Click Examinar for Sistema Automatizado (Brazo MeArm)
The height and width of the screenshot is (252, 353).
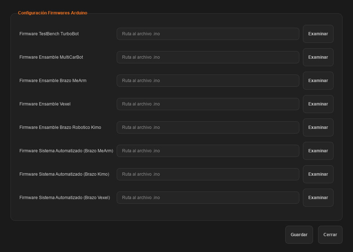[x=318, y=151]
